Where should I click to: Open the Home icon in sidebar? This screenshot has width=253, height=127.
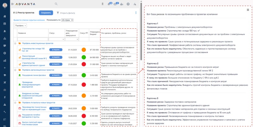(5, 16)
